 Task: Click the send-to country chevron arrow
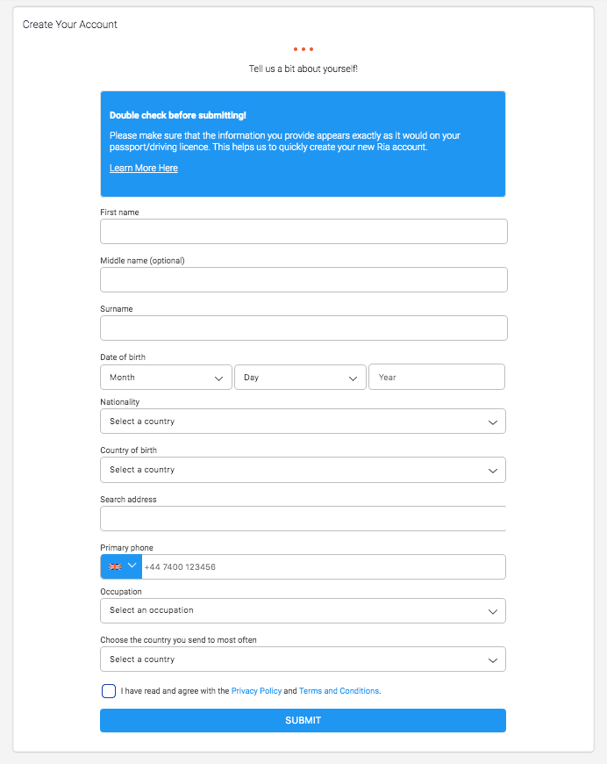(493, 659)
